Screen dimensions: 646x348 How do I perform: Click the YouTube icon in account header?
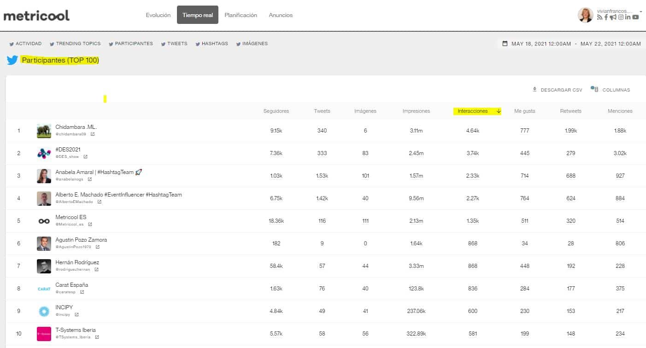pos(636,17)
